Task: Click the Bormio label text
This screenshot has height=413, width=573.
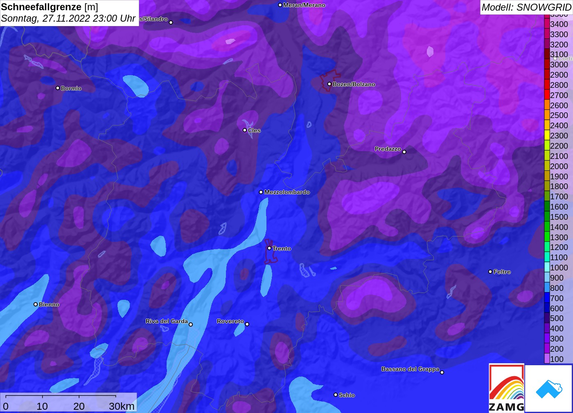Action: coord(71,88)
